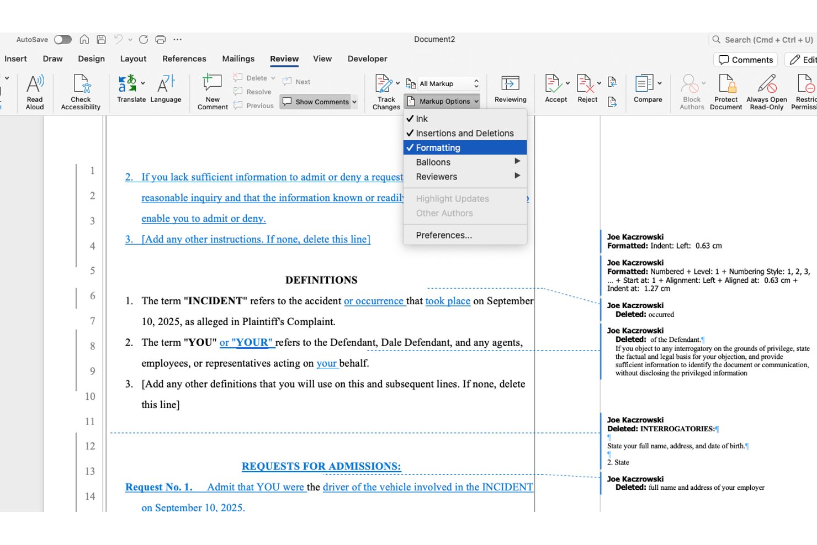Click the Read Aloud icon

pos(35,84)
